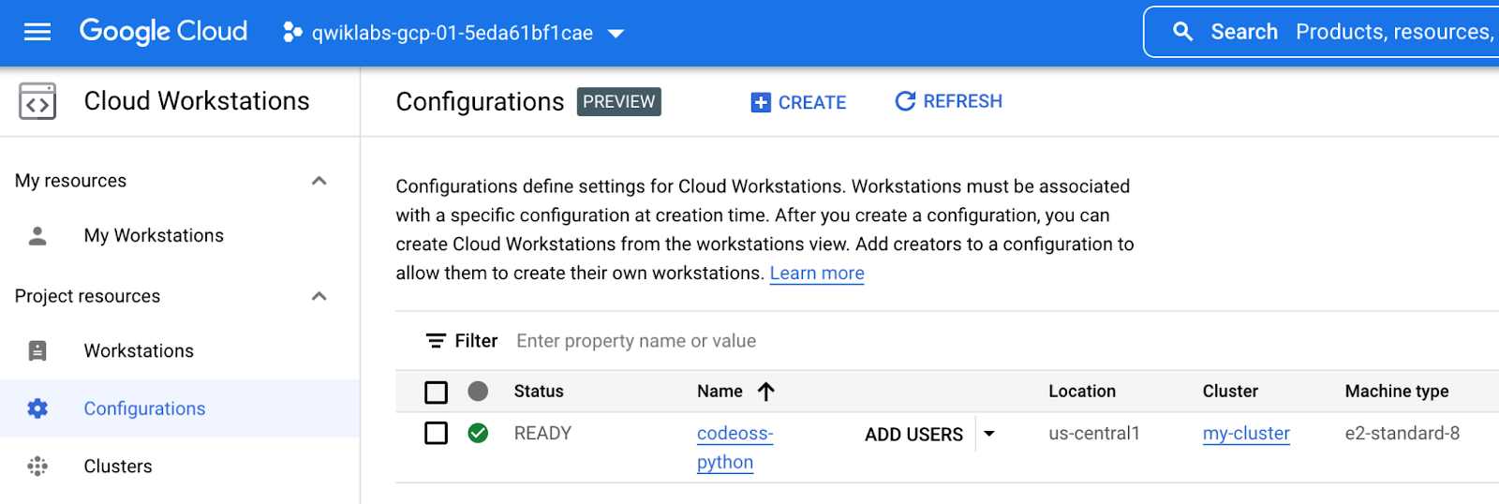This screenshot has width=1499, height=504.
Task: Click the CREATE button
Action: pyautogui.click(x=799, y=102)
